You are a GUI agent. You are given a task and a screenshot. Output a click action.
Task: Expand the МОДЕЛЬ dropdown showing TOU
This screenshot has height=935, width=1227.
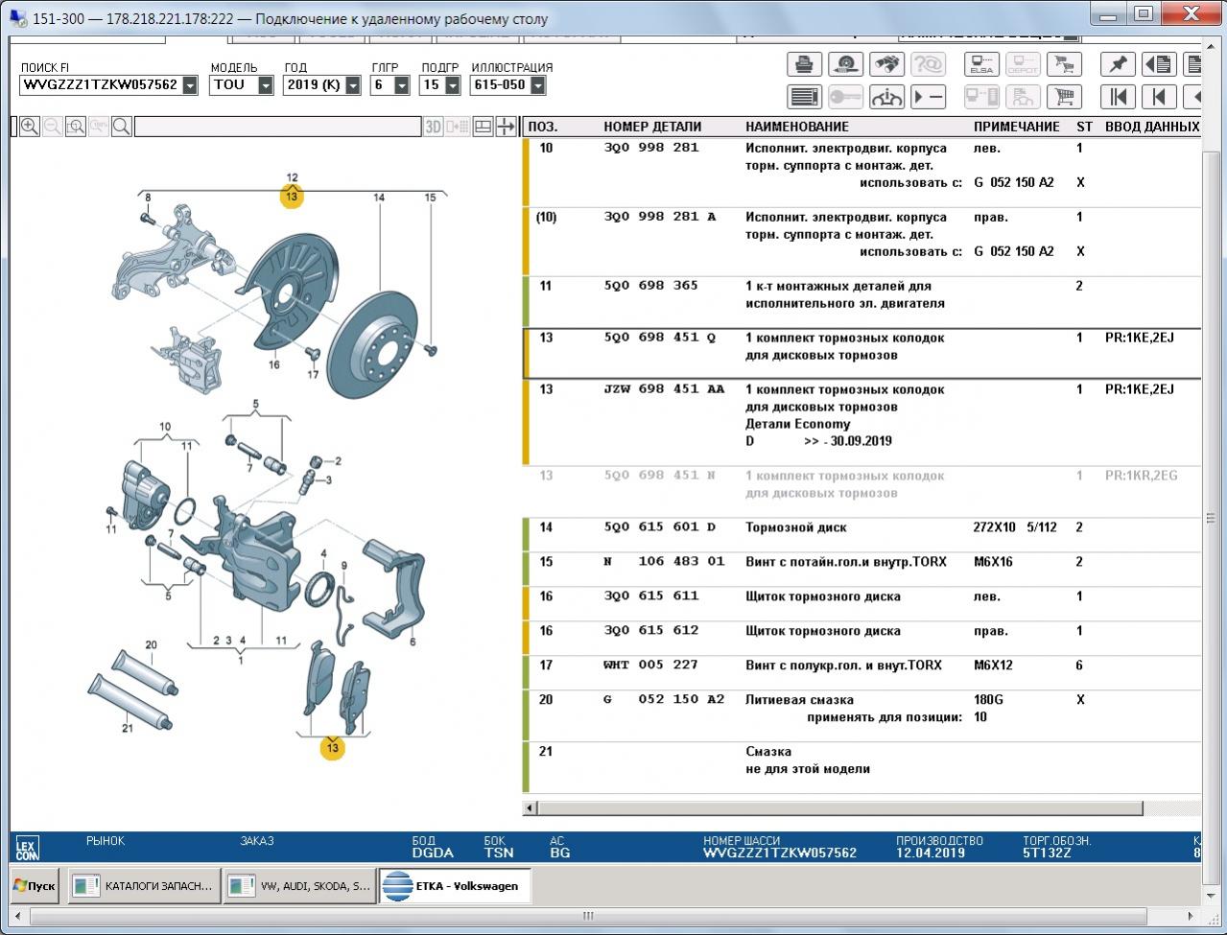tap(266, 85)
